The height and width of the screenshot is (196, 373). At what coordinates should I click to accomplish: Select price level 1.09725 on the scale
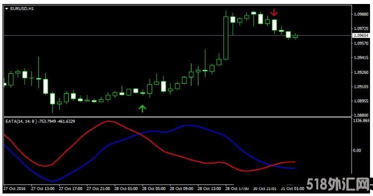[361, 28]
